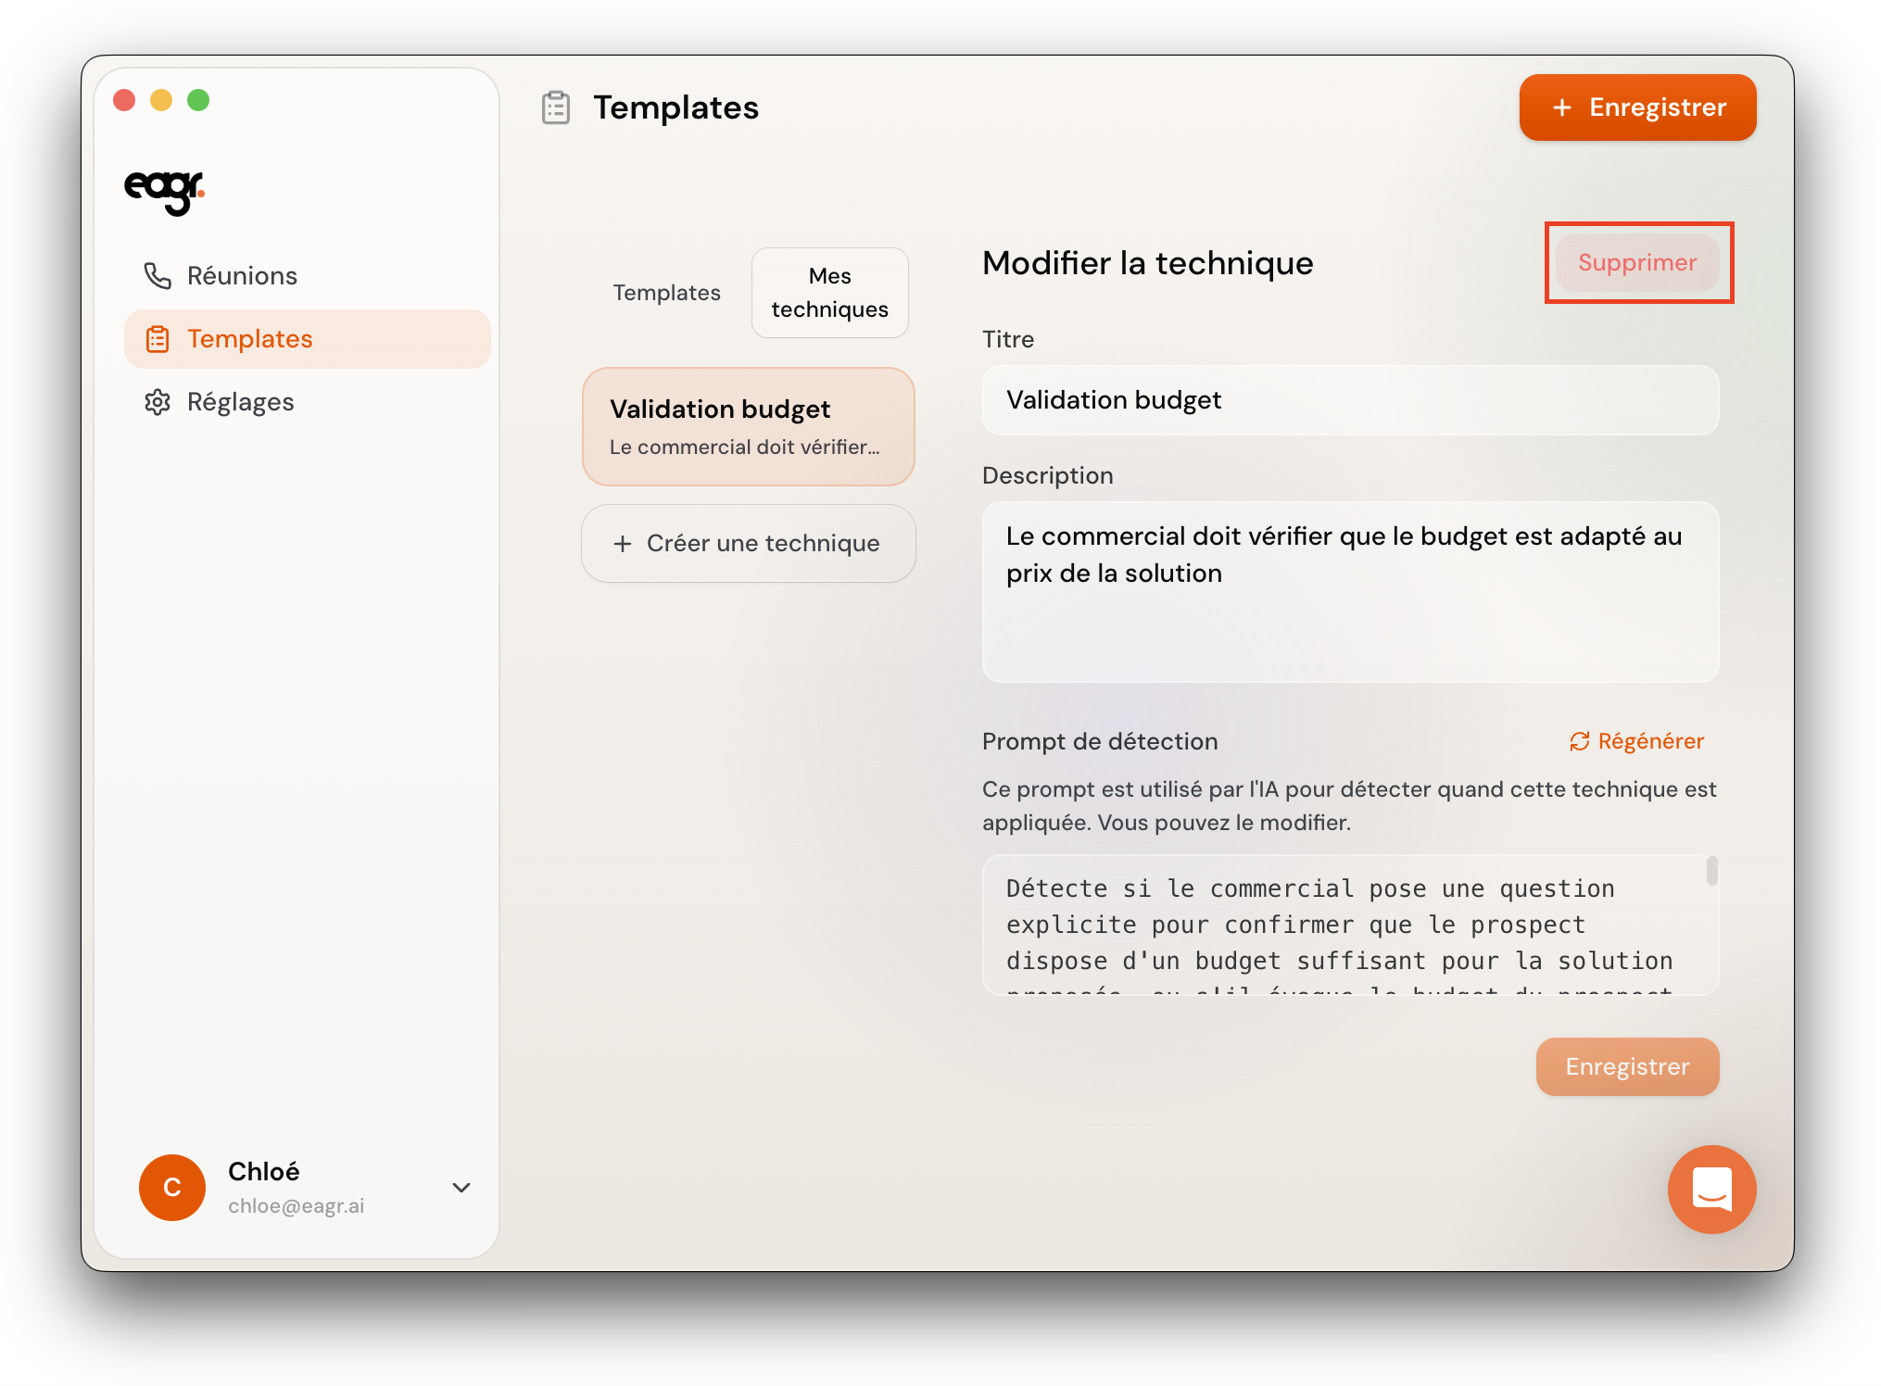1881x1386 pixels.
Task: Select the Mes techniques tab
Action: [829, 293]
